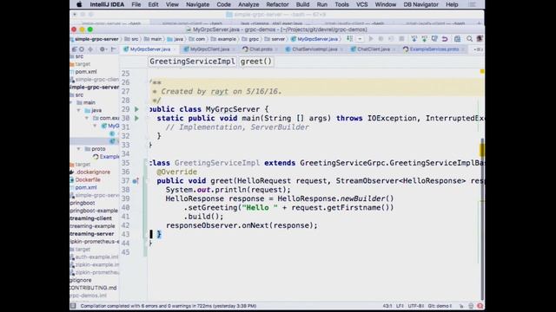
Task: Click the run gutter arrow on line 30
Action: pyautogui.click(x=136, y=118)
